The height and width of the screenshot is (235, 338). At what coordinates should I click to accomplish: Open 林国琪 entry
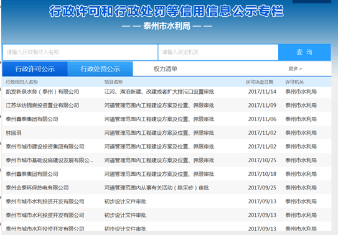pyautogui.click(x=14, y=133)
